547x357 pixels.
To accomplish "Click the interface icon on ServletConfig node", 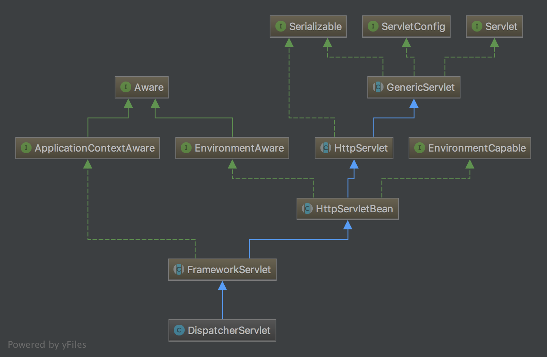I will pos(373,26).
